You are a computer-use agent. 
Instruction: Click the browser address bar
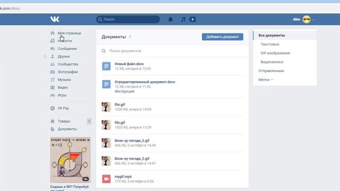[x=170, y=8]
